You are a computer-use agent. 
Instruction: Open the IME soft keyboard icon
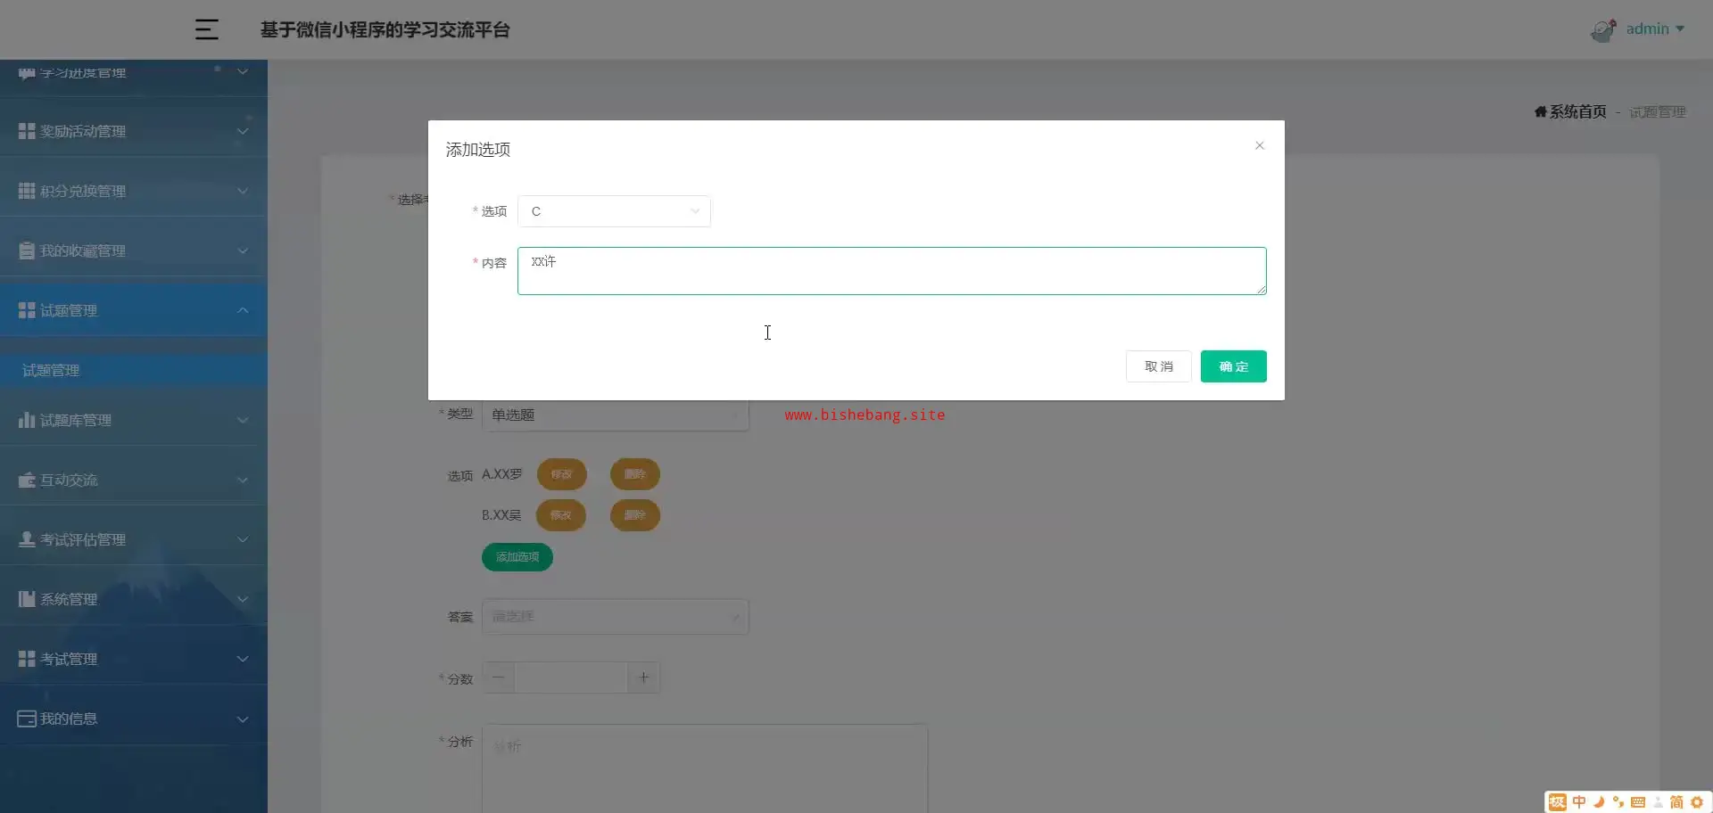pos(1638,802)
